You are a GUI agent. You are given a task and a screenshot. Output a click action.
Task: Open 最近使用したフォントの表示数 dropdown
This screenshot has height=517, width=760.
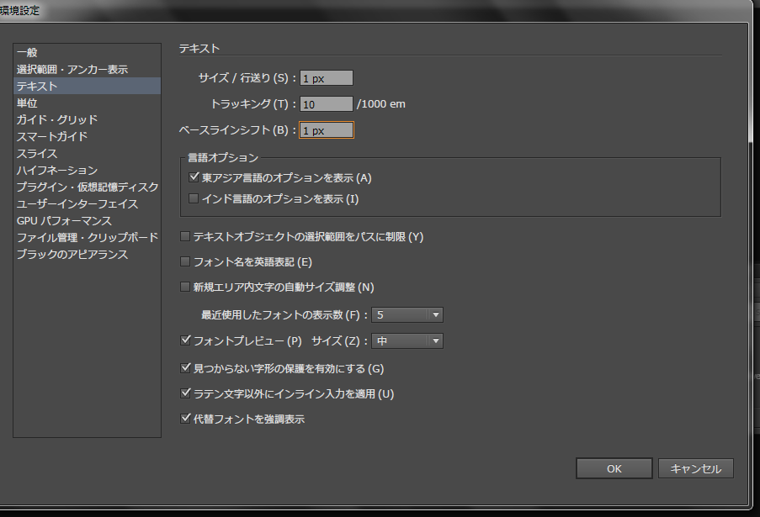click(407, 315)
